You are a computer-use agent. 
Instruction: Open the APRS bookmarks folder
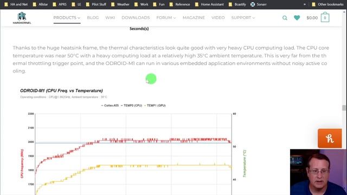[x=60, y=4]
